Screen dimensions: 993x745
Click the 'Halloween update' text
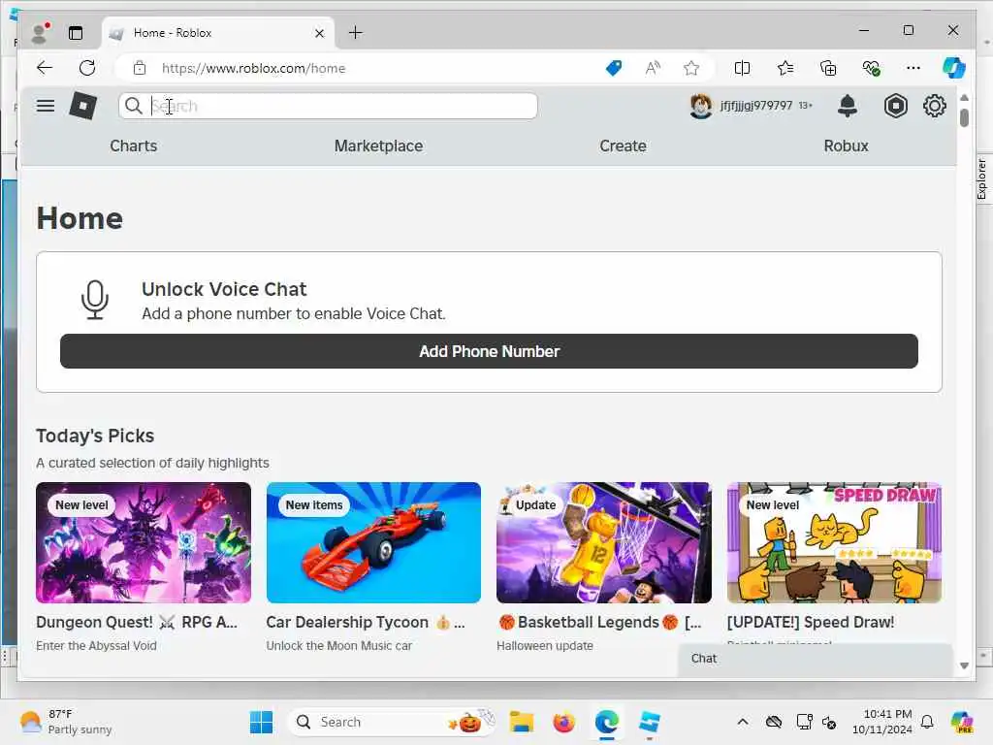pyautogui.click(x=545, y=645)
